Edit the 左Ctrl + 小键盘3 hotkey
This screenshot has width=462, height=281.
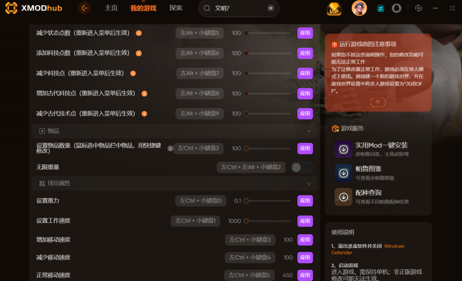pos(250,240)
